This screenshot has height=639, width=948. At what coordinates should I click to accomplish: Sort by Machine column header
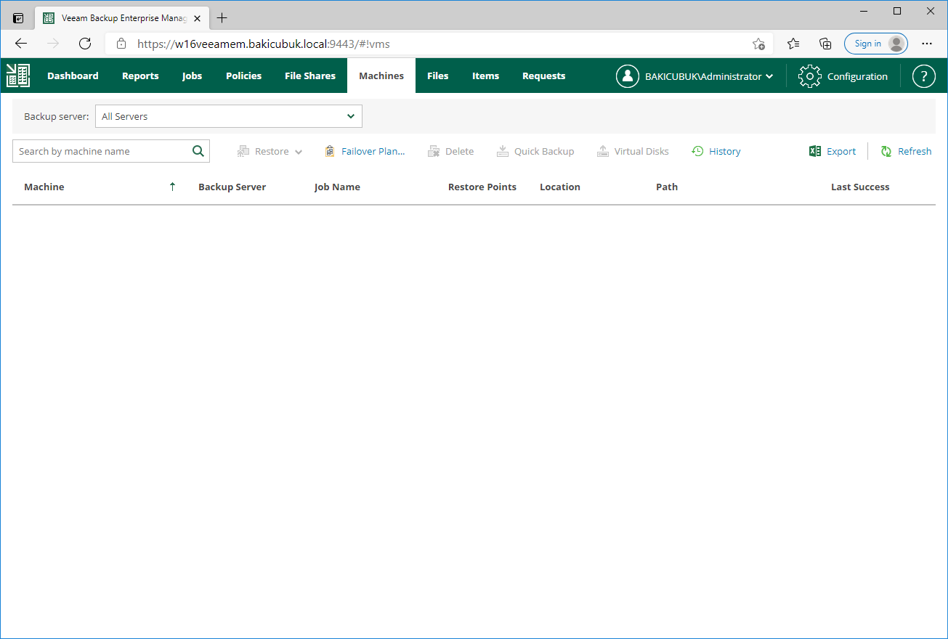coord(44,187)
